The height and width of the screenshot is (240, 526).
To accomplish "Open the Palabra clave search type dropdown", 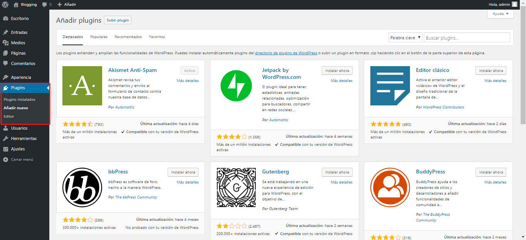I will (x=405, y=38).
